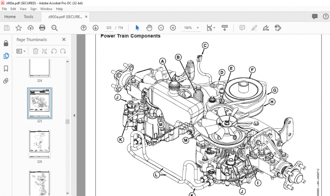Close the Page Thumbnails panel

click(x=64, y=39)
